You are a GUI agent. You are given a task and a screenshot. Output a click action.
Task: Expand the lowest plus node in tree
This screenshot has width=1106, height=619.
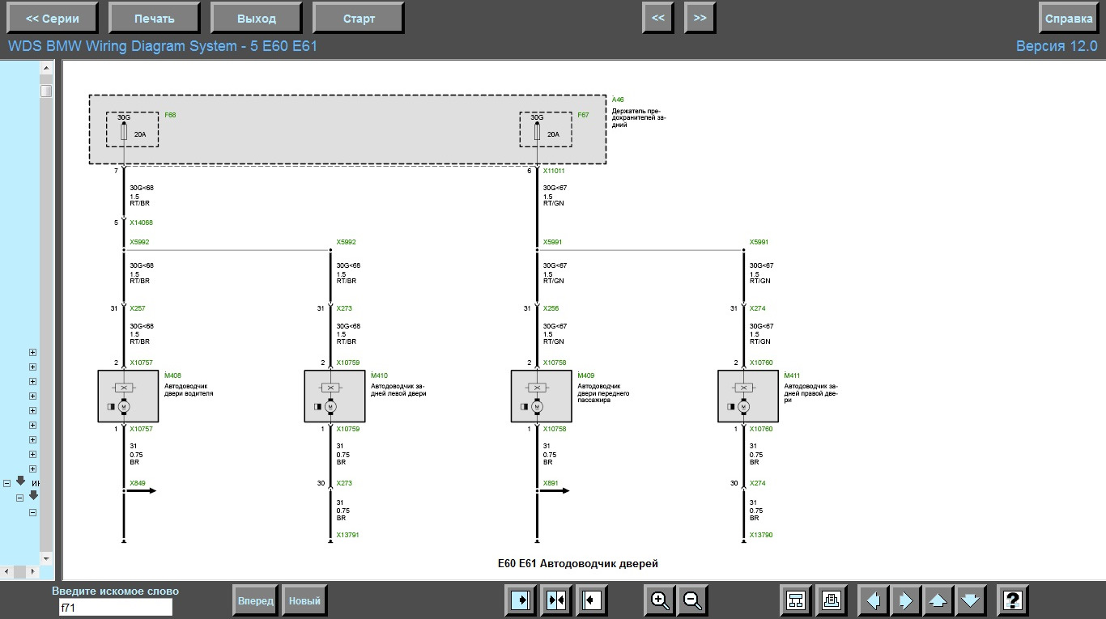(33, 469)
